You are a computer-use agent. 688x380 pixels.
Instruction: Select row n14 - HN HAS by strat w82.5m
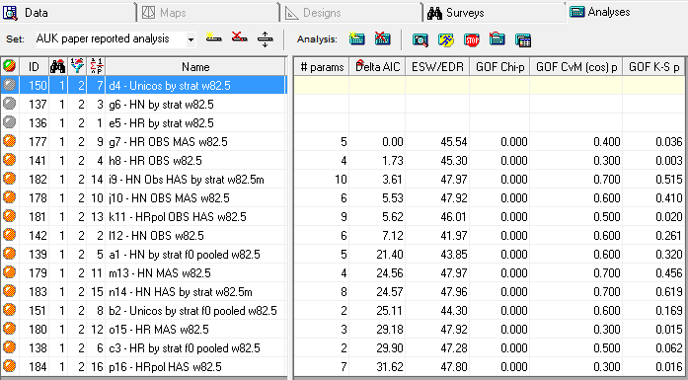143,292
